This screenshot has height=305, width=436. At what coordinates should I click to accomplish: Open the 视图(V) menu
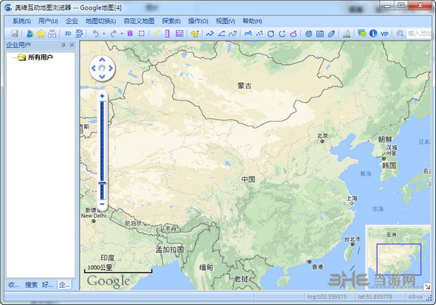225,21
